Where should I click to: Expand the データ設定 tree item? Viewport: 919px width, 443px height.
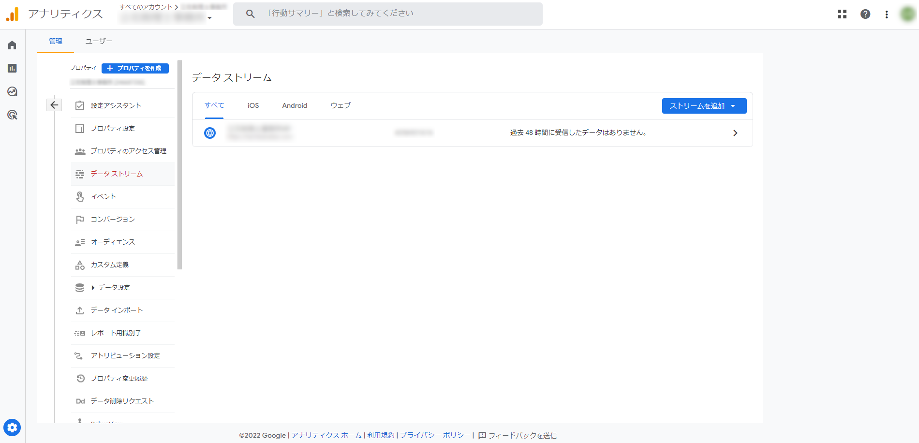[x=93, y=288]
